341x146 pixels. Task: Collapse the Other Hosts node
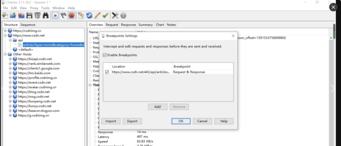point(5,54)
